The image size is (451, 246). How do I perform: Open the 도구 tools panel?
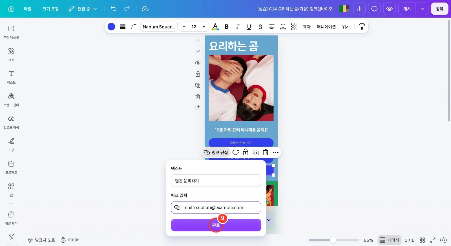pyautogui.click(x=11, y=145)
